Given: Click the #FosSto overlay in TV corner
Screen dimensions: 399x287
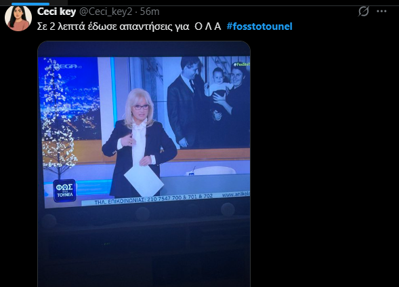Looking at the screenshot, I should (242, 64).
